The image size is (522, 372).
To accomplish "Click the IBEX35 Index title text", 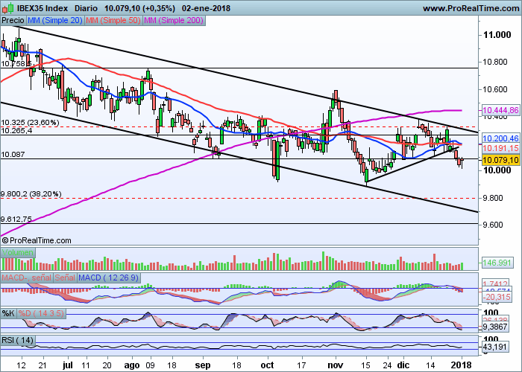I will (x=43, y=8).
